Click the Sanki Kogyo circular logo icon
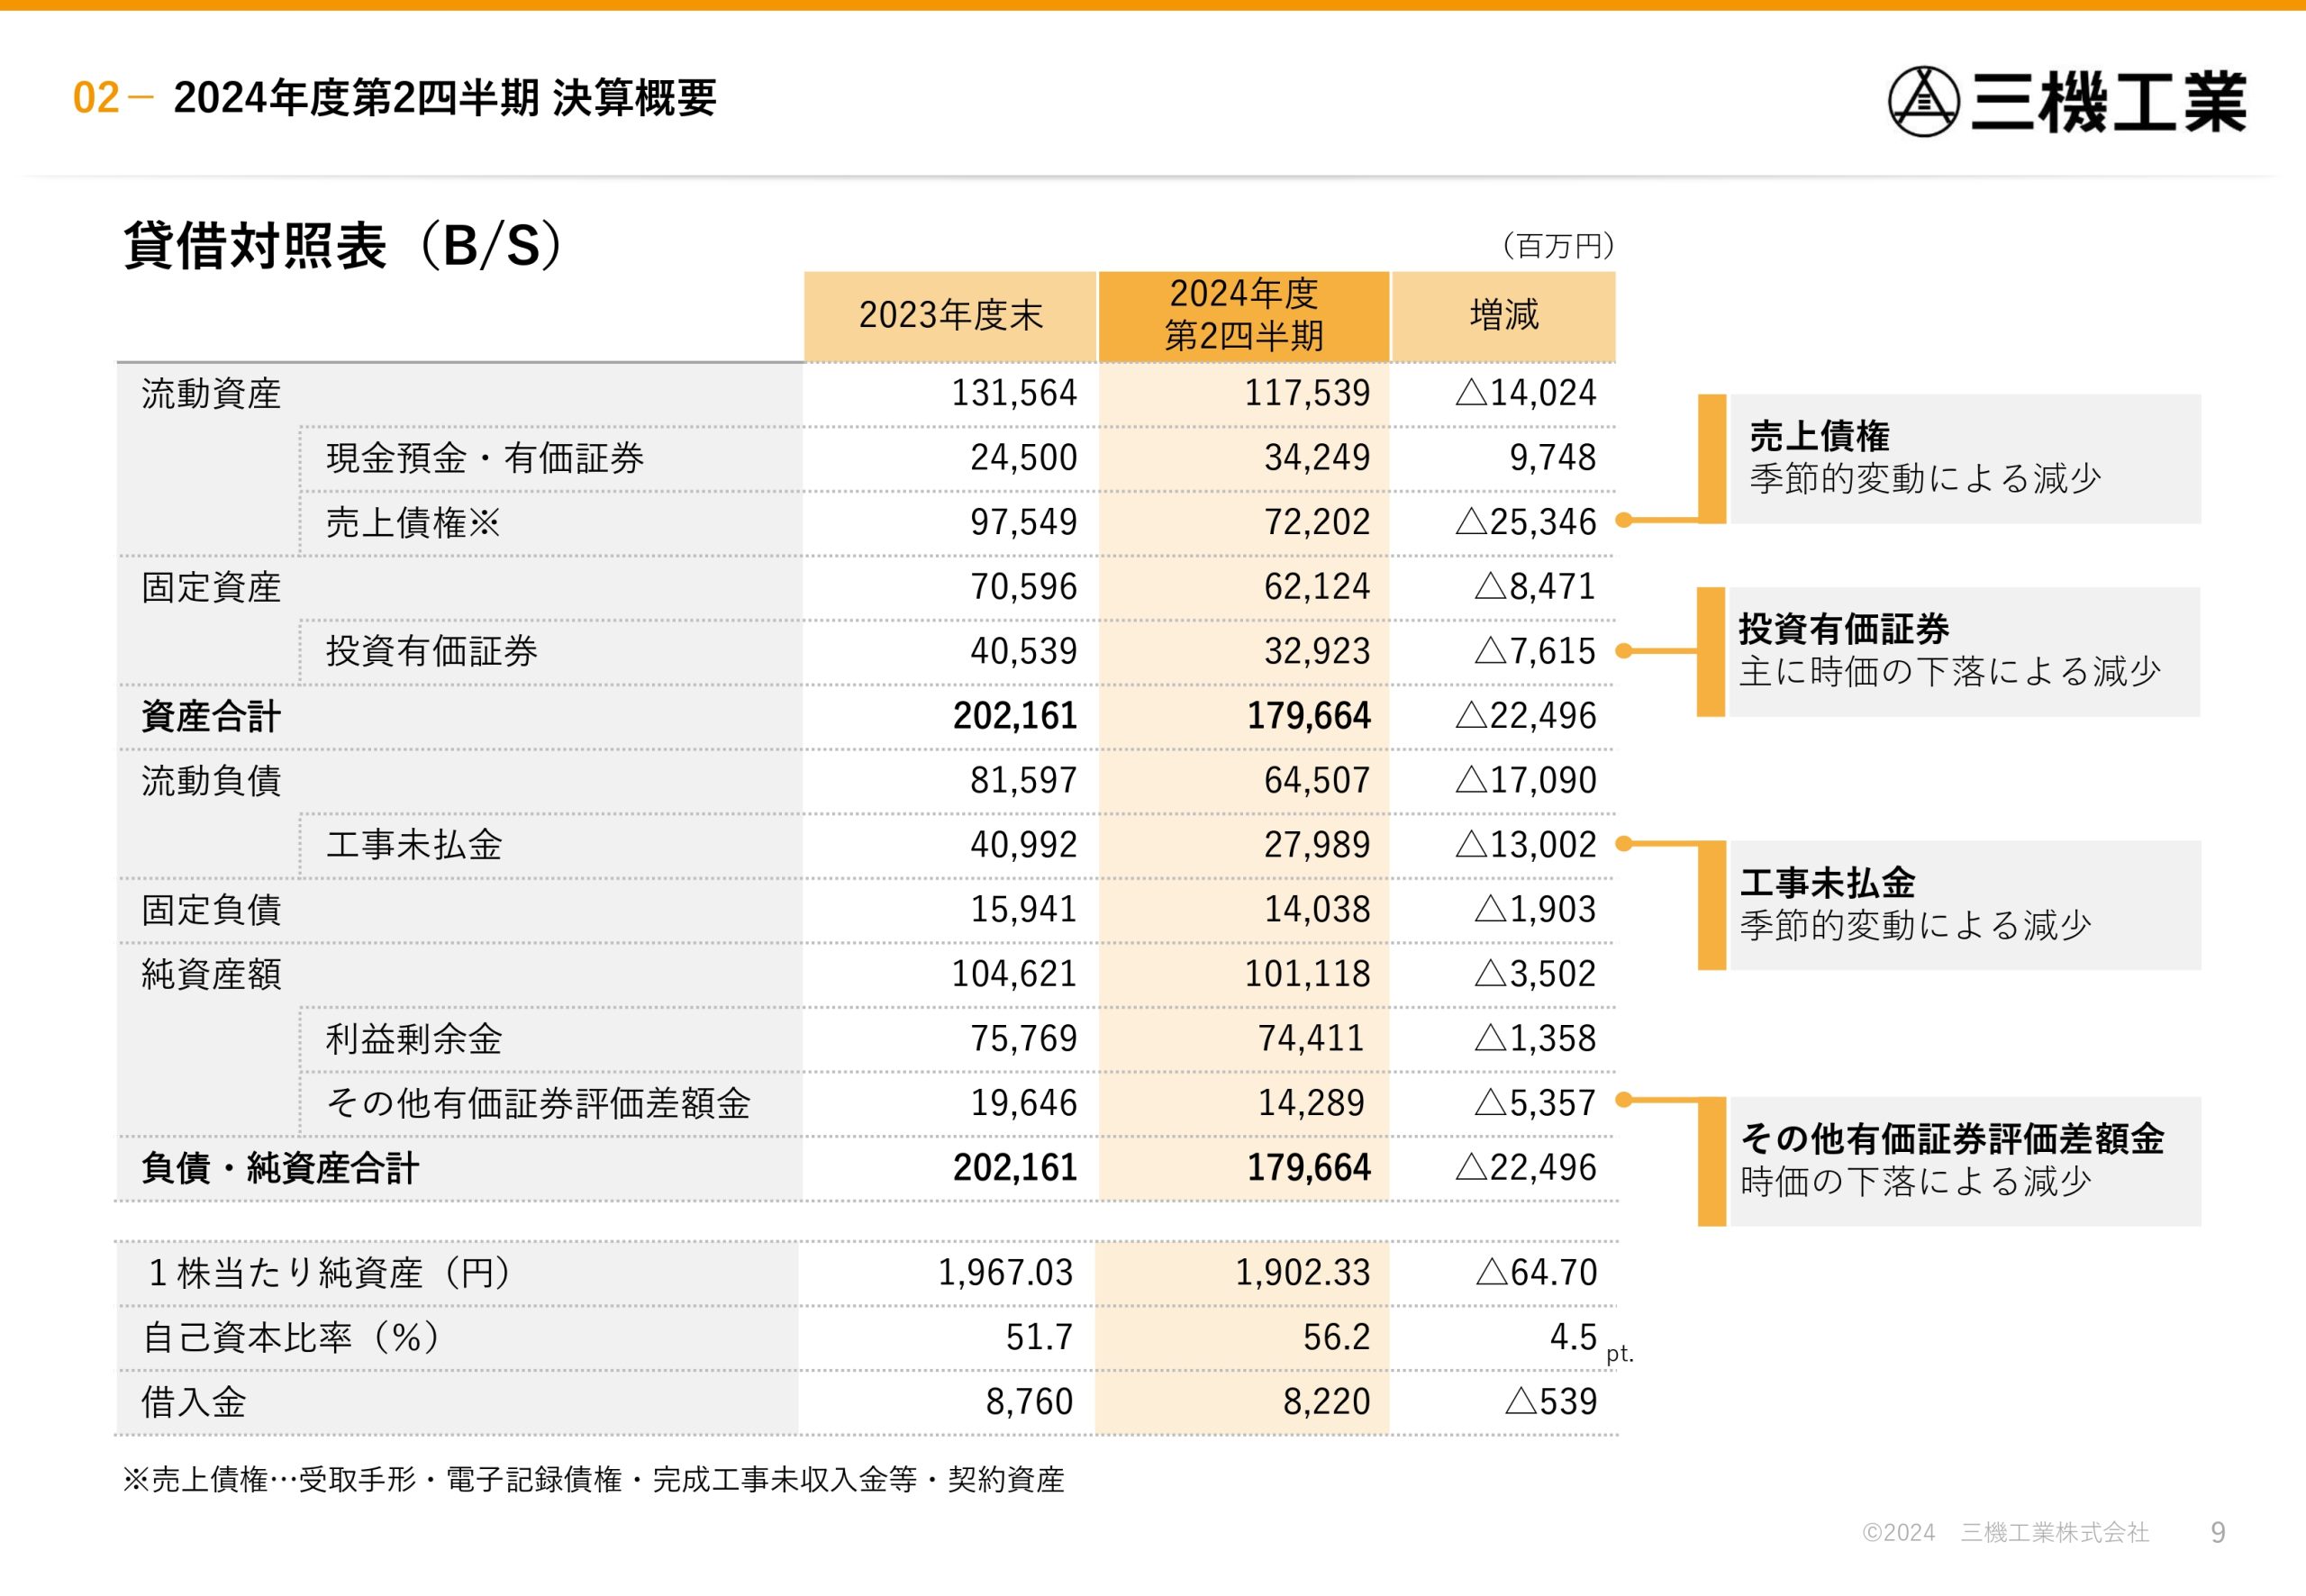This screenshot has width=2306, height=1596. (1922, 101)
